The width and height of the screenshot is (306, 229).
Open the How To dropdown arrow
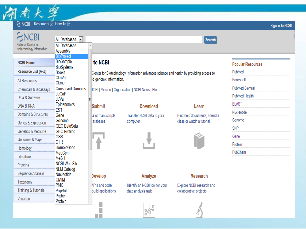69,24
